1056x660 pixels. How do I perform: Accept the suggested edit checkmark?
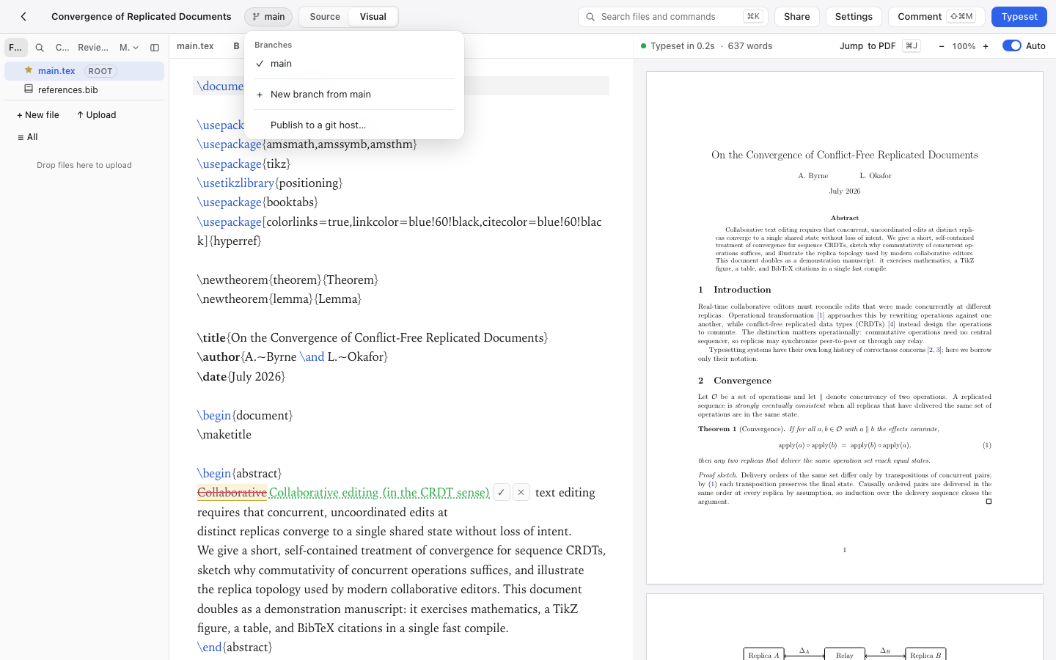click(502, 493)
